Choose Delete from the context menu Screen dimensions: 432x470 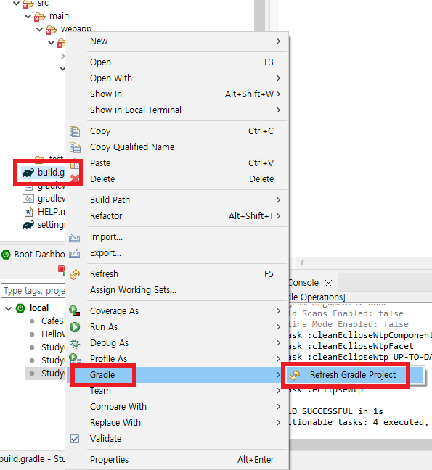click(x=177, y=179)
